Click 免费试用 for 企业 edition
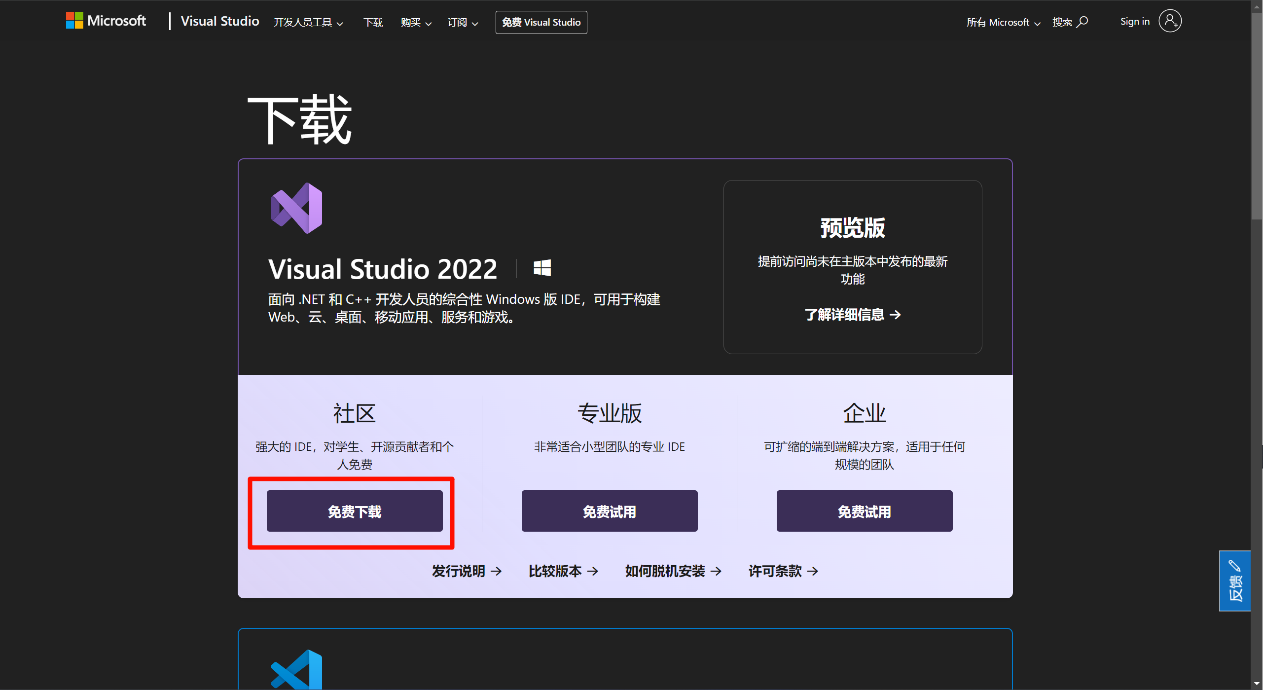 pyautogui.click(x=865, y=511)
